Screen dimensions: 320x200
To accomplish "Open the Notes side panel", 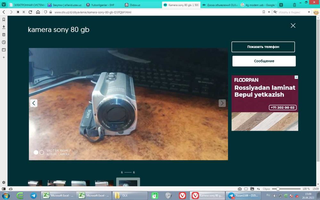I will click(4, 35).
